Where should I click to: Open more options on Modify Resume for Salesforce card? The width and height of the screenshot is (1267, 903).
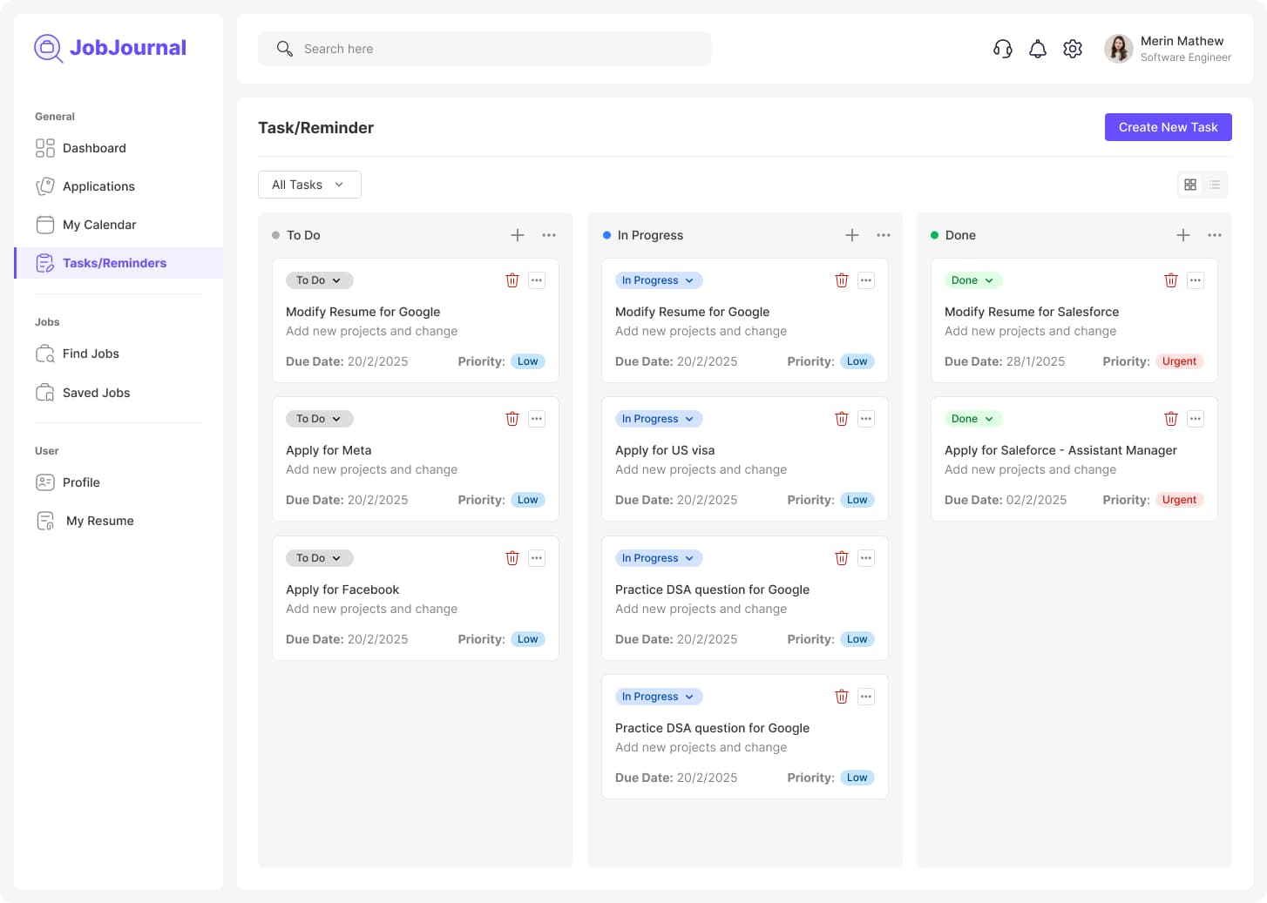[x=1196, y=280]
